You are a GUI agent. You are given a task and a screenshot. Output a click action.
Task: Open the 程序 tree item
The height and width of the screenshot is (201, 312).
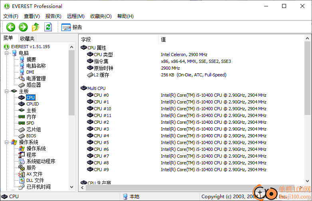tap(31, 155)
